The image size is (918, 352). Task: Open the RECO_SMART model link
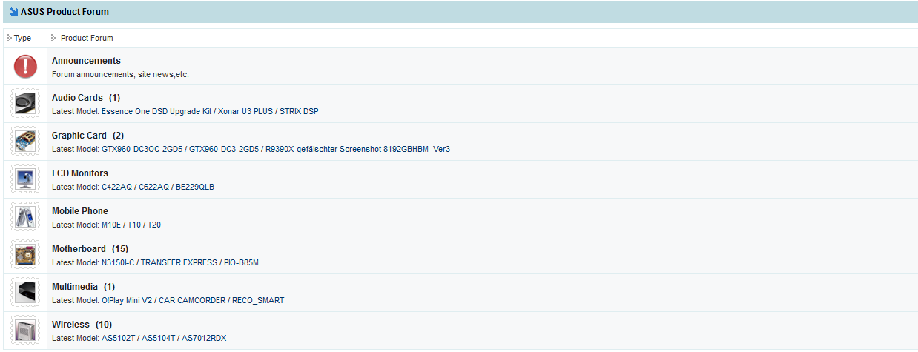(258, 300)
